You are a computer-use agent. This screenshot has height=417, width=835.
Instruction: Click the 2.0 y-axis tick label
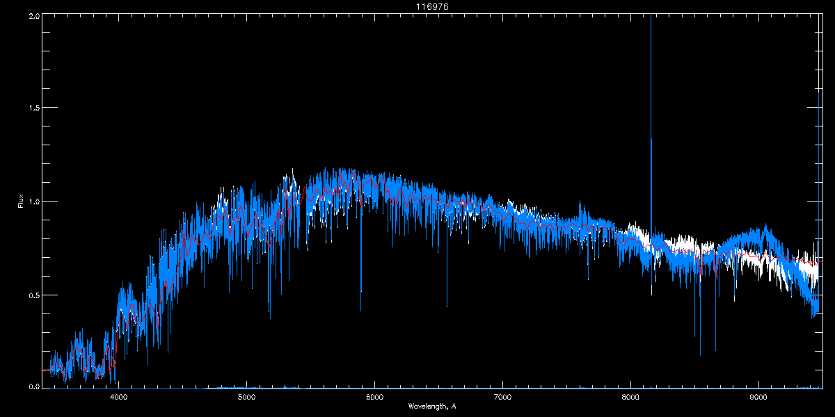33,15
